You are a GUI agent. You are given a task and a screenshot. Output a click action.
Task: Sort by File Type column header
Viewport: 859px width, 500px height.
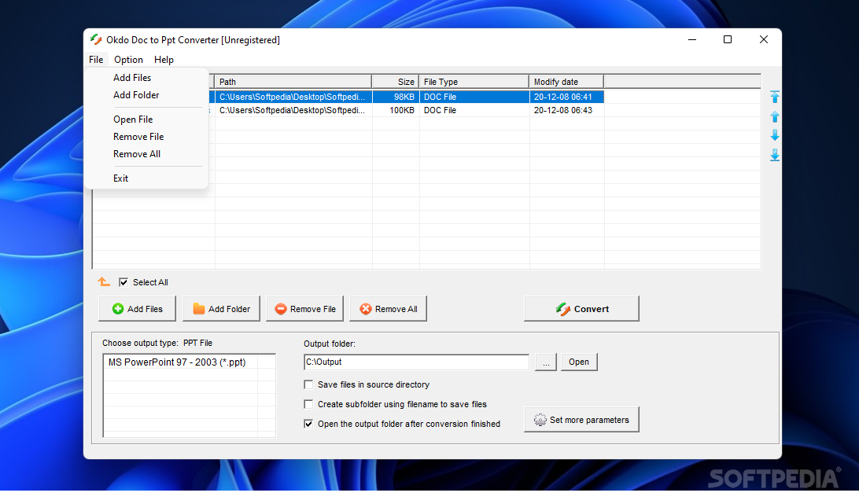click(x=474, y=82)
